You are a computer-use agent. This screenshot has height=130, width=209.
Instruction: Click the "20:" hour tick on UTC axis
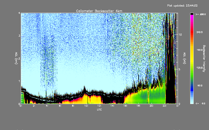(152, 106)
